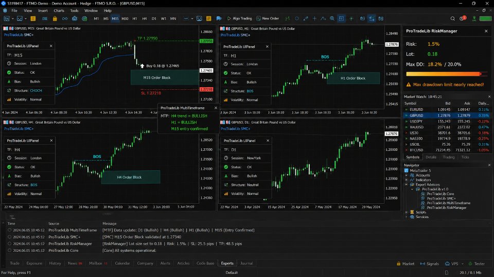
Task: Click the search magnifier at top right
Action: (x=452, y=18)
